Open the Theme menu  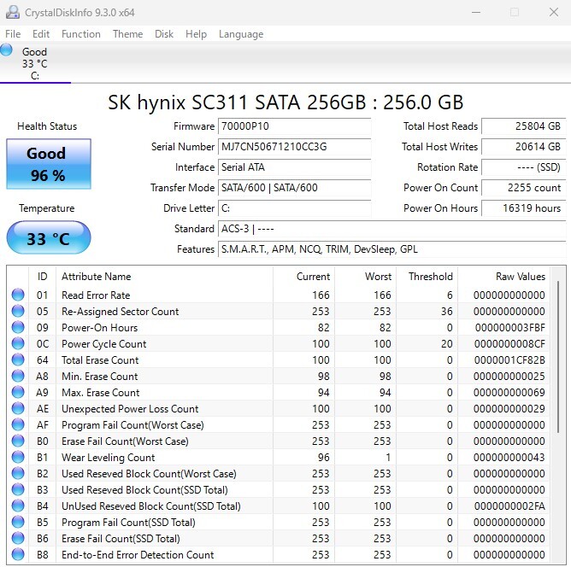click(128, 34)
